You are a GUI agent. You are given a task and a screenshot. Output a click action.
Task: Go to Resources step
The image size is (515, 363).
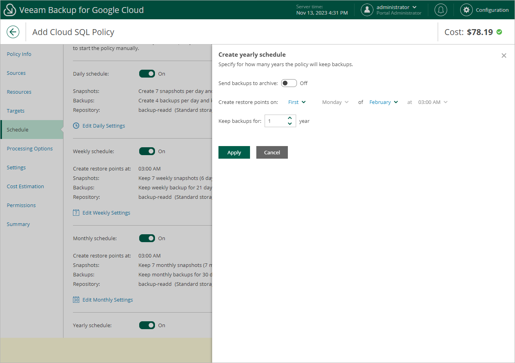(x=19, y=92)
